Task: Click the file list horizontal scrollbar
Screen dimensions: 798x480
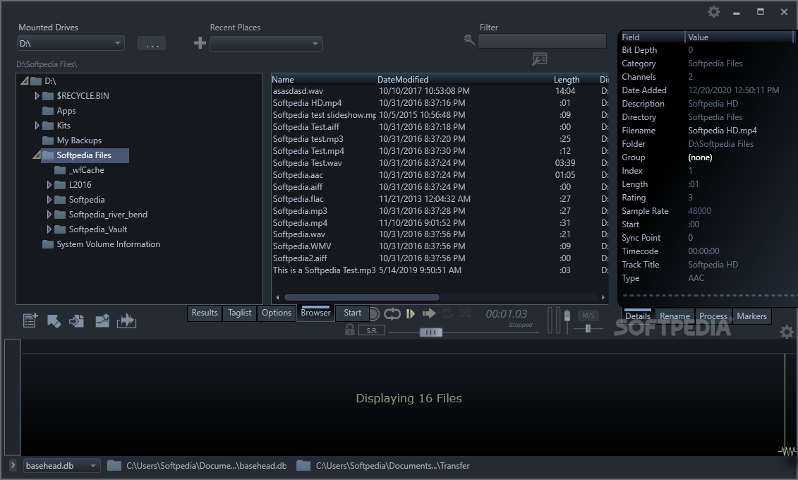Action: (362, 297)
